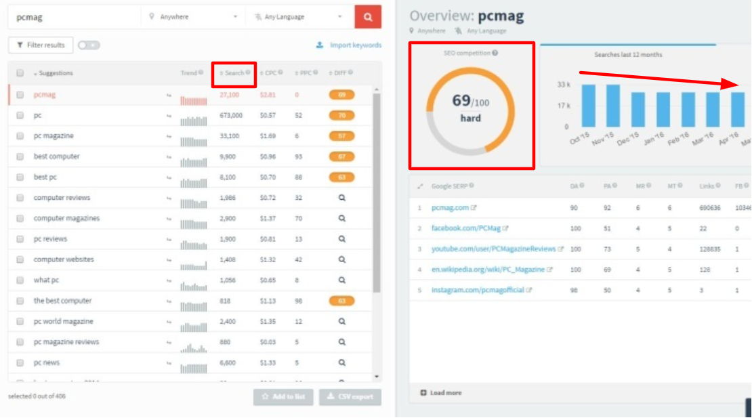
Task: Click the scrollbar down arrow in suggestions list
Action: click(377, 377)
